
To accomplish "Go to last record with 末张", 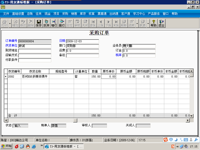I will coord(116,23).
